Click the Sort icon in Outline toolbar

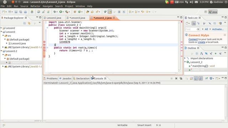coord(202,54)
